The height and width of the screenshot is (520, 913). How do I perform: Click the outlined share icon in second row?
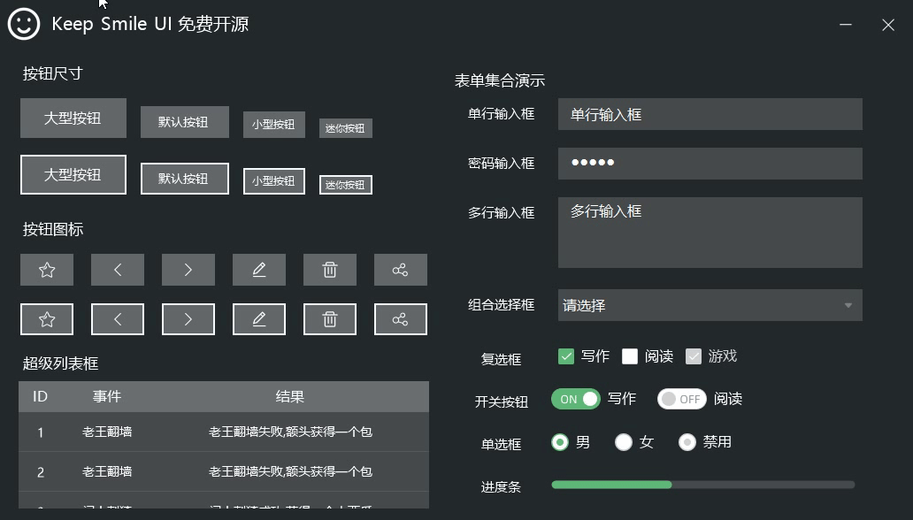(400, 318)
